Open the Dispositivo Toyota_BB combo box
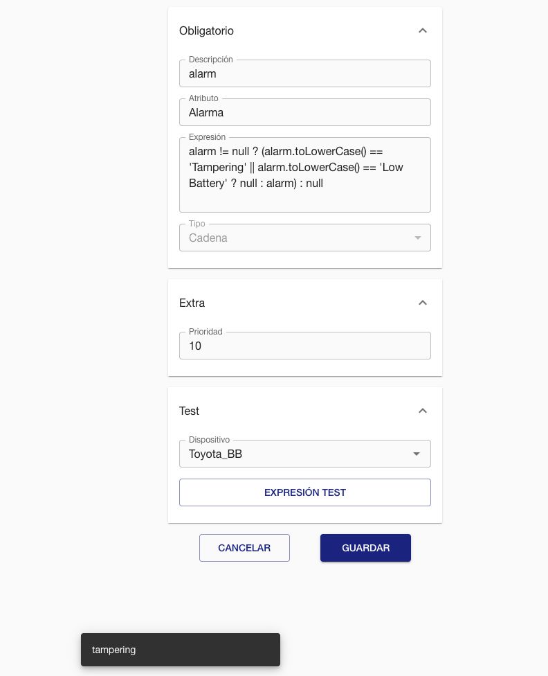The image size is (548, 676). click(298, 454)
